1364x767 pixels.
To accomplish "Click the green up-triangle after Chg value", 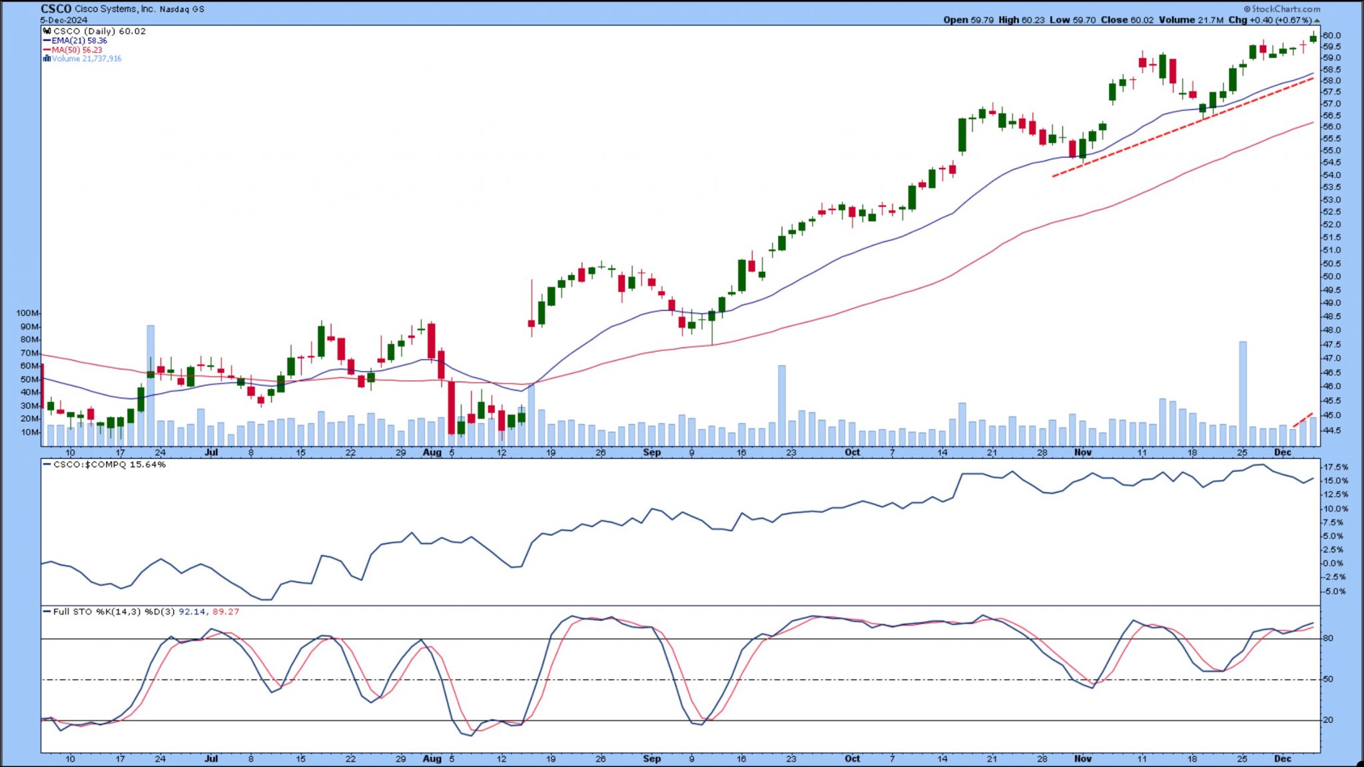I will [1317, 21].
